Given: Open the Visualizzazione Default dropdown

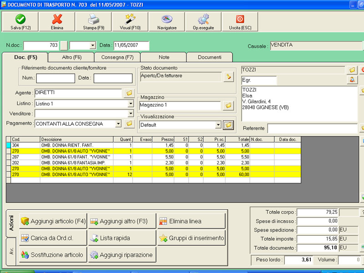Looking at the screenshot, I should 218,125.
